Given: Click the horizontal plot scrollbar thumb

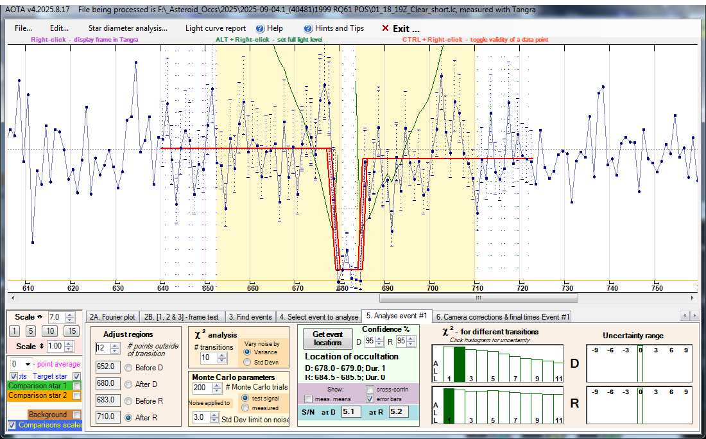Looking at the screenshot, I should point(478,298).
